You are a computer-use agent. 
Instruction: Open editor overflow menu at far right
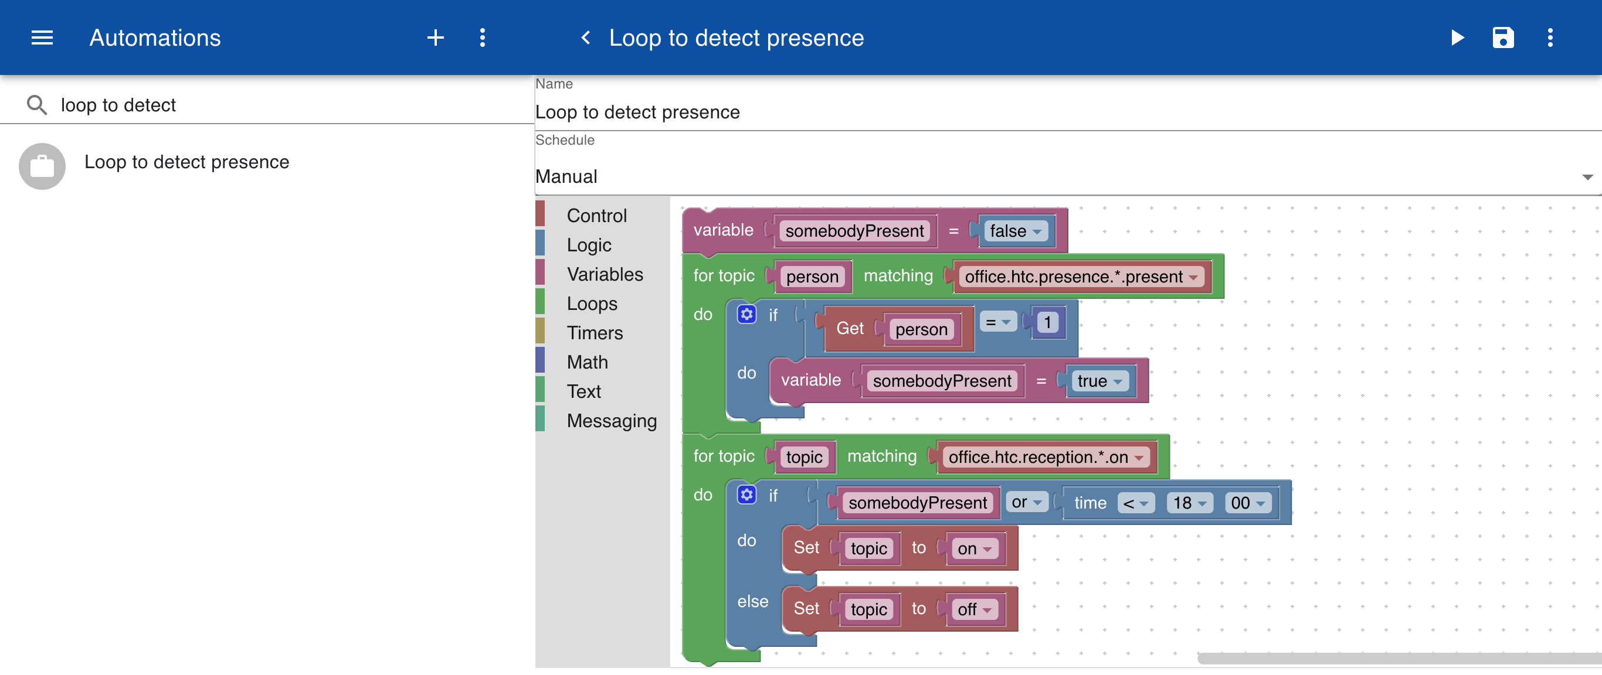point(1550,38)
